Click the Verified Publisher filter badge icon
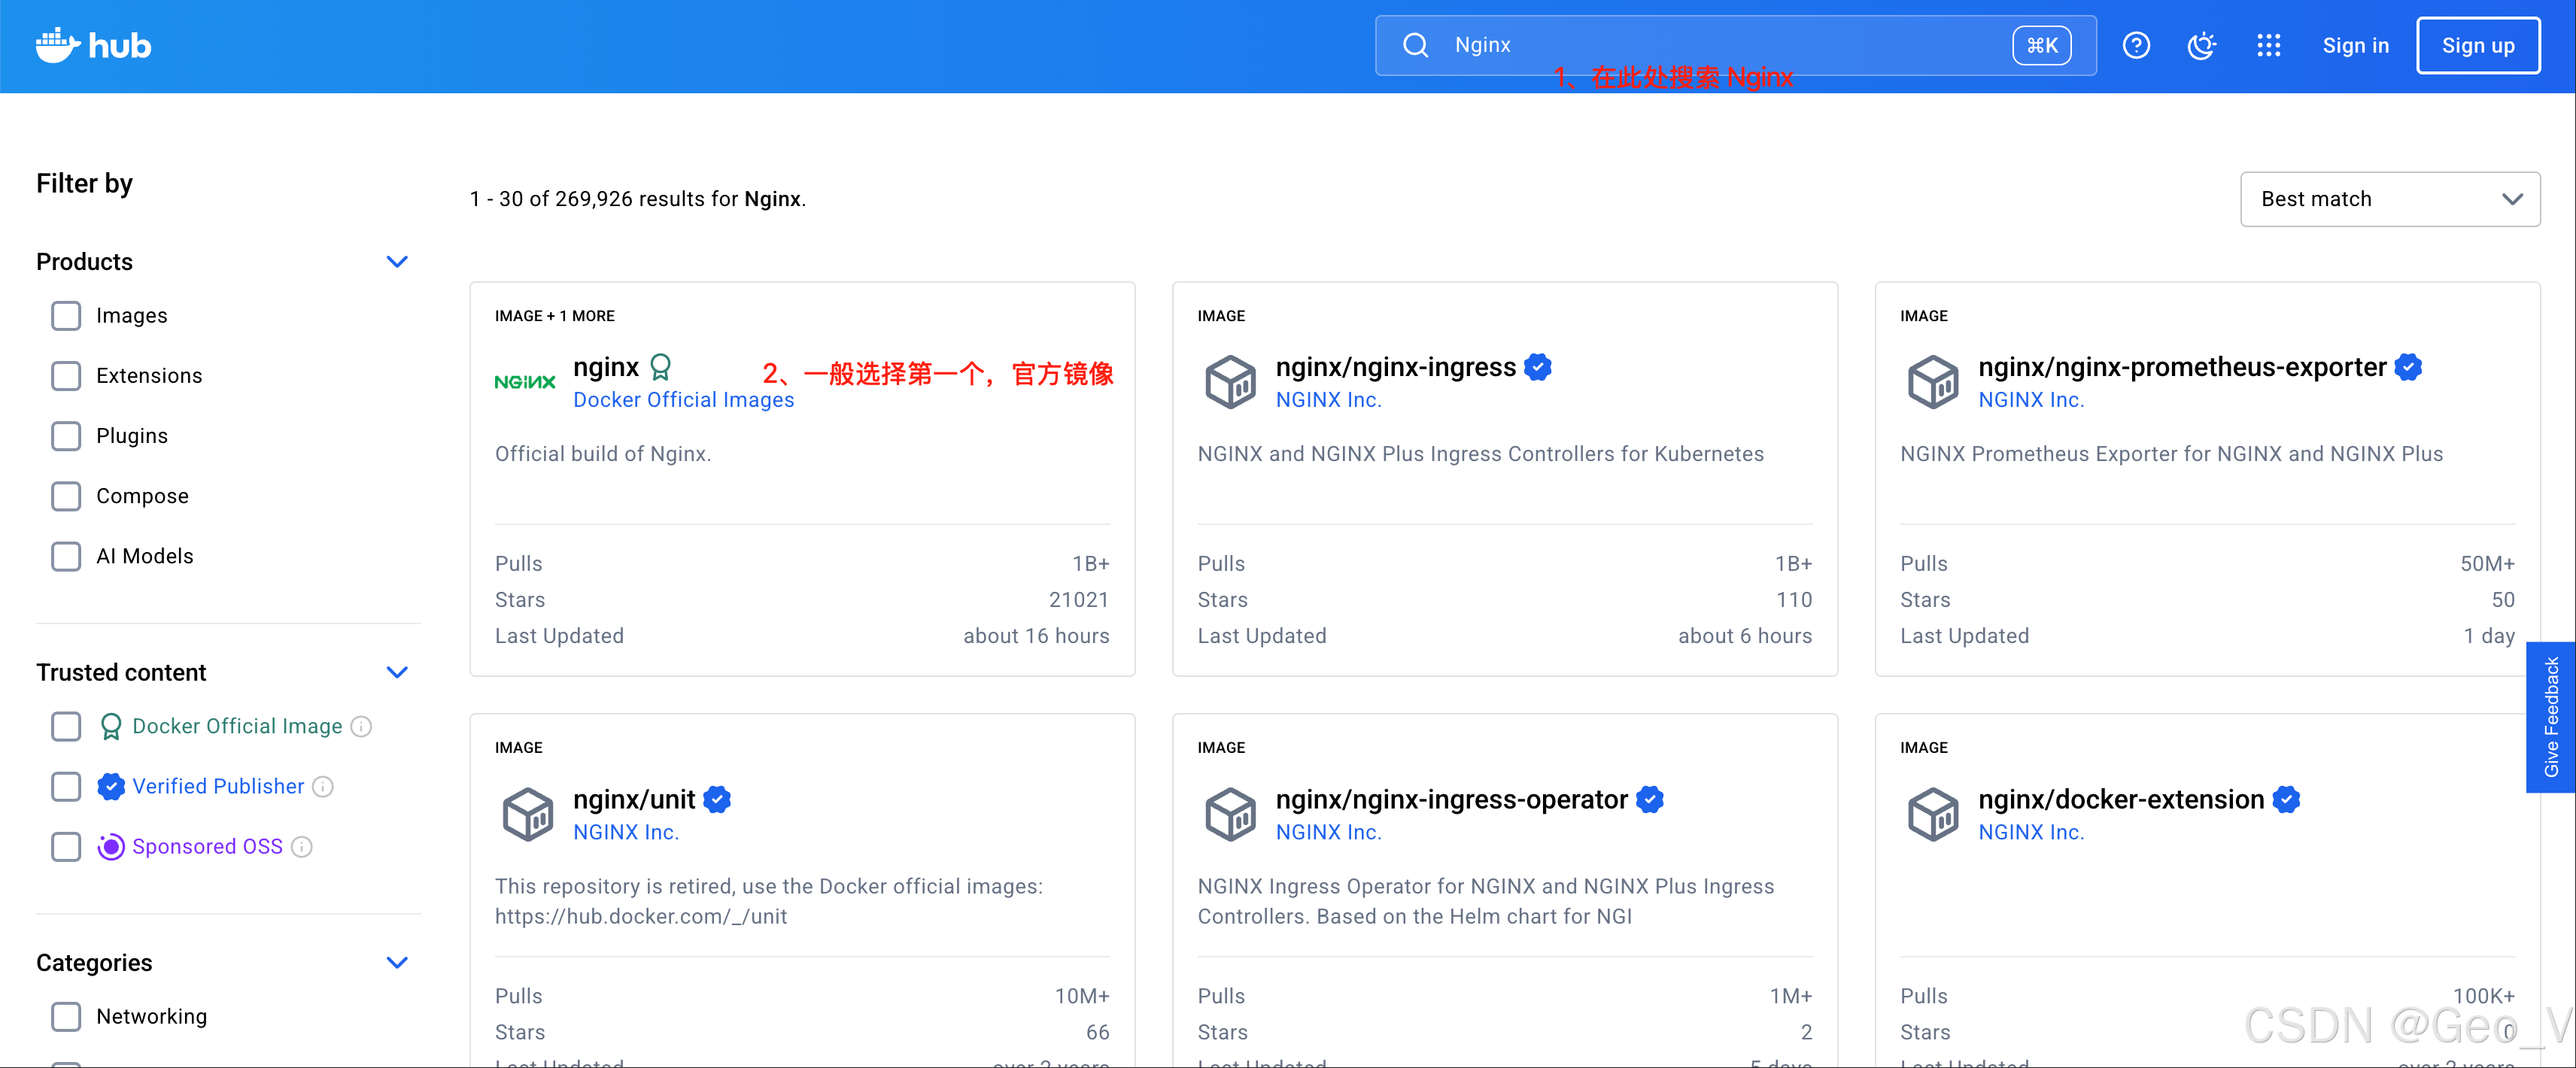This screenshot has width=2576, height=1068. click(111, 787)
